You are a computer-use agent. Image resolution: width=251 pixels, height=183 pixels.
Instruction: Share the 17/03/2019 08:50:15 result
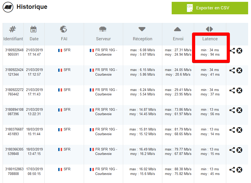pyautogui.click(x=232, y=170)
